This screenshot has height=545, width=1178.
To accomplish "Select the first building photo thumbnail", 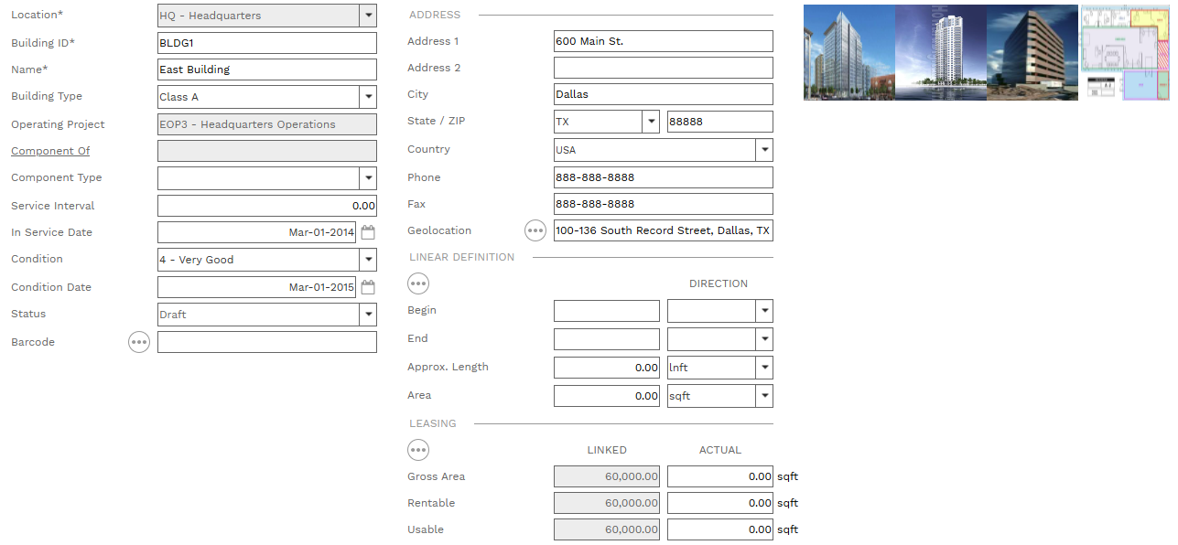I will [x=848, y=52].
